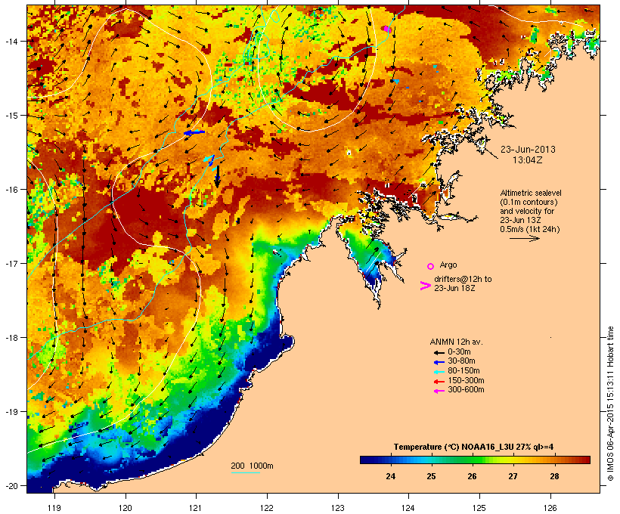The width and height of the screenshot is (620, 514).
Task: Click the magenta Argo float marker on map
Action: click(387, 29)
